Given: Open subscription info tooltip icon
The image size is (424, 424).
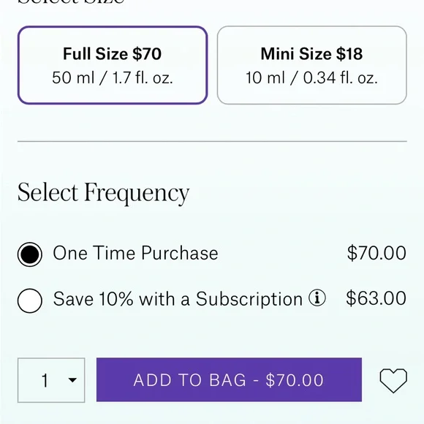Looking at the screenshot, I should point(317,298).
